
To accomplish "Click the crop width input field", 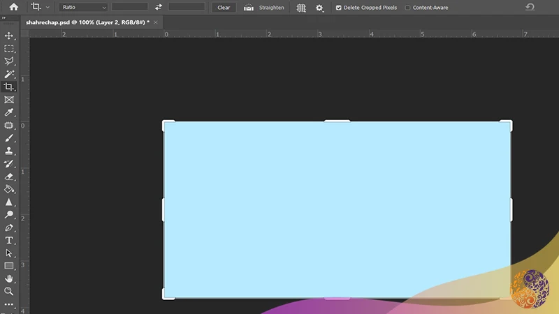I will click(x=129, y=7).
